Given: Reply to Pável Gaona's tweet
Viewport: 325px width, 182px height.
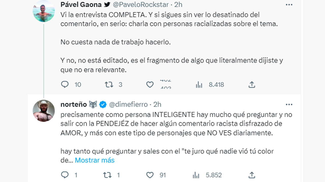Looking at the screenshot, I should pos(65,84).
